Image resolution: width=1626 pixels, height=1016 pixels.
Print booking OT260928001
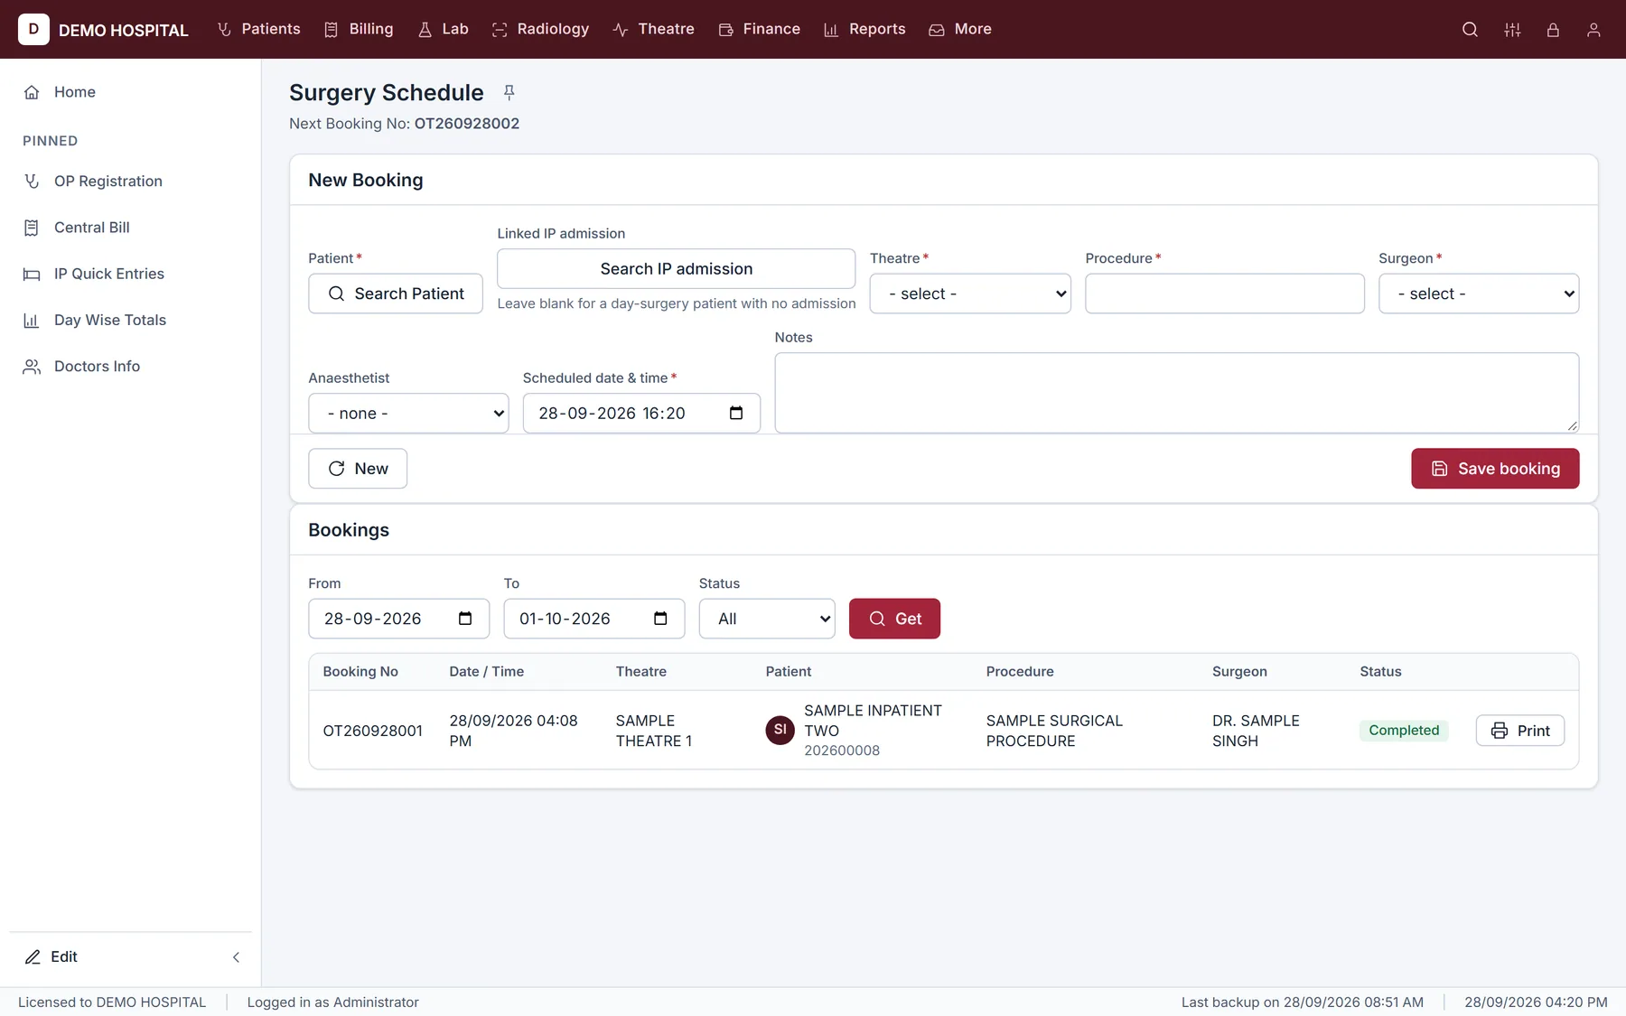[1520, 731]
